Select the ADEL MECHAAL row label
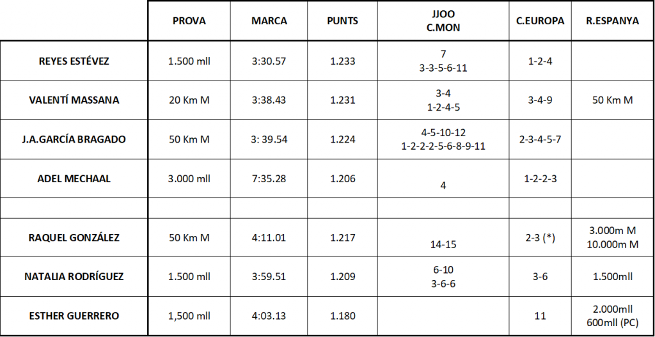The height and width of the screenshot is (337, 655). [x=74, y=178]
